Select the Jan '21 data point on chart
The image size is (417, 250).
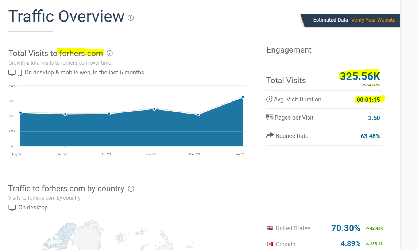point(243,97)
